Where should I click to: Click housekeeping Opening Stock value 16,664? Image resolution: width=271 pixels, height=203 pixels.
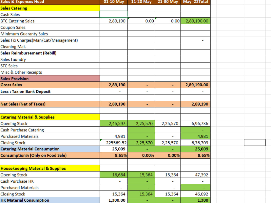(114, 175)
